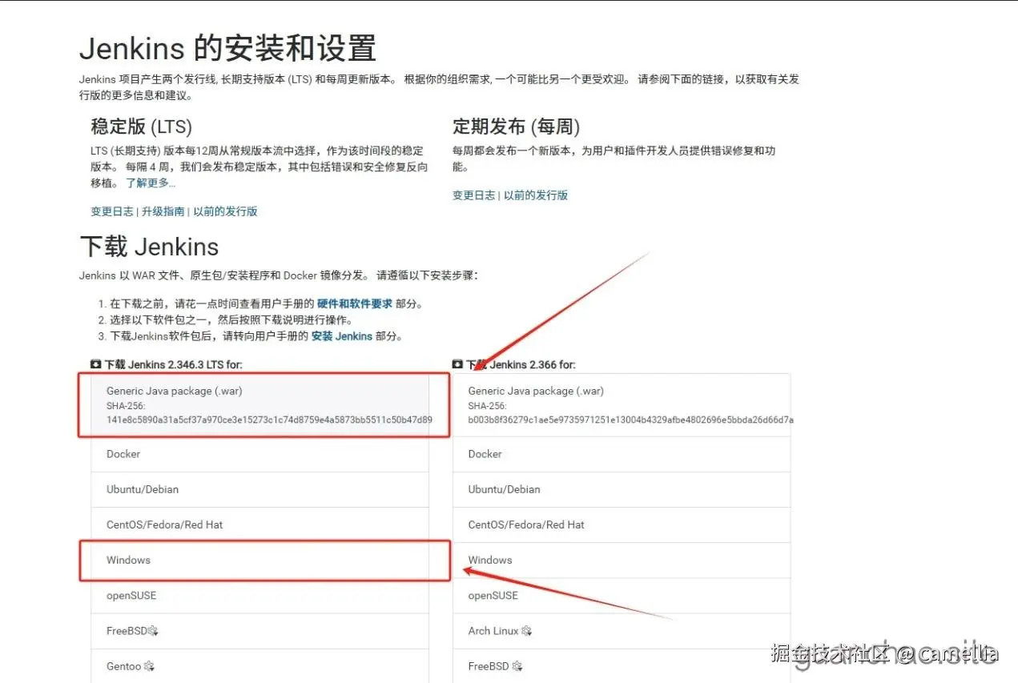Select Ubuntu/Debian in the LTS download list
The image size is (1018, 683).
pos(260,489)
